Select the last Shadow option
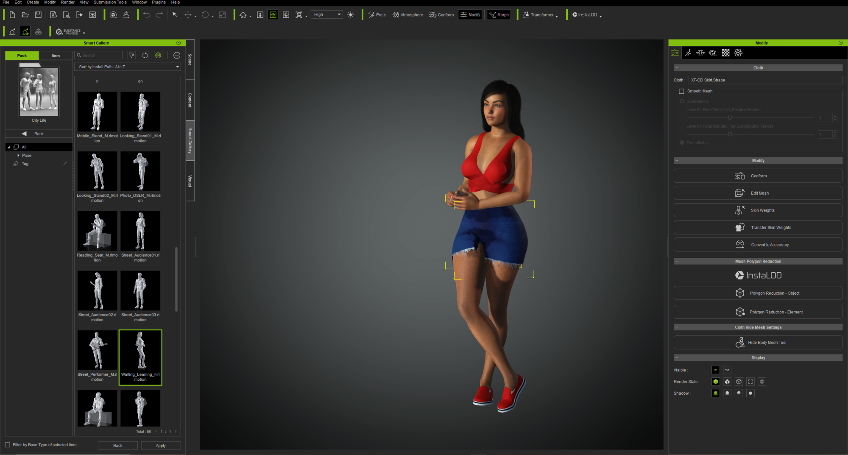848x455 pixels. (750, 393)
